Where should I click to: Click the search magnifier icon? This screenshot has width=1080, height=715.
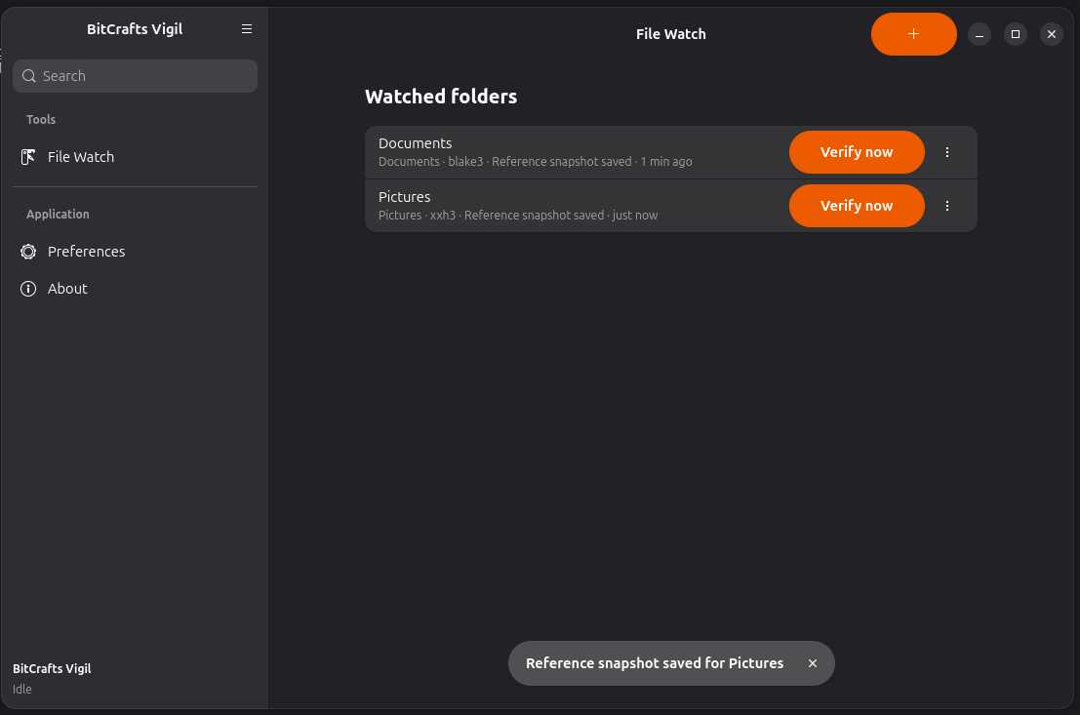29,76
